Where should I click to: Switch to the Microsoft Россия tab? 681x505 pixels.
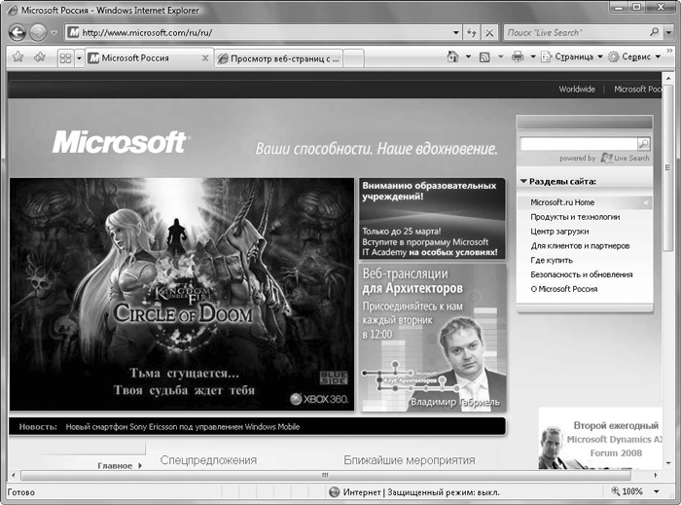146,58
